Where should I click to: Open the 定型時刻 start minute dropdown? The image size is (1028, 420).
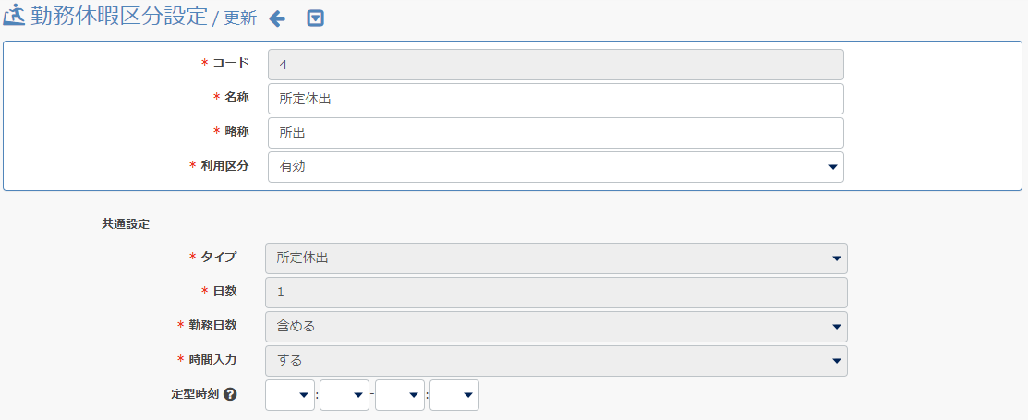tap(345, 395)
